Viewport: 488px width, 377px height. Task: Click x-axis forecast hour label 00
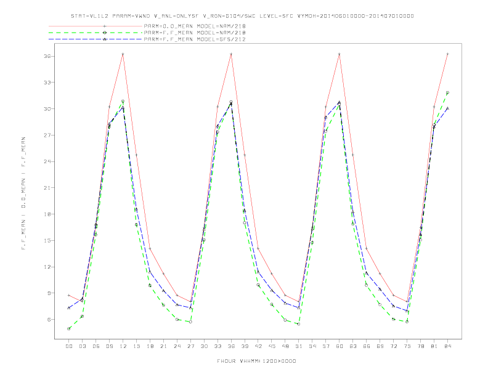coord(69,346)
